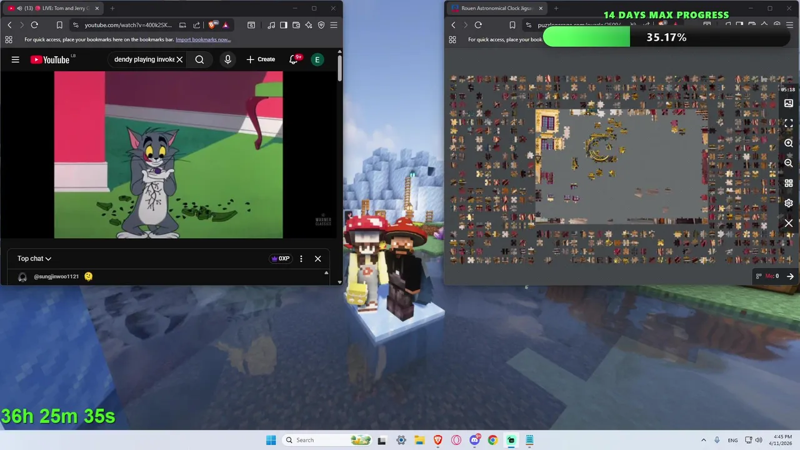Close the LIVE: Tom and Jerry tab
This screenshot has width=800, height=450.
(97, 8)
